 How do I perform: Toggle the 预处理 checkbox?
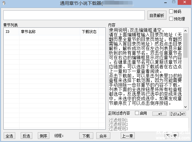coord(171,19)
